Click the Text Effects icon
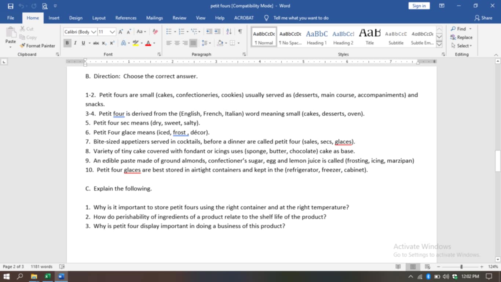 coord(123,43)
